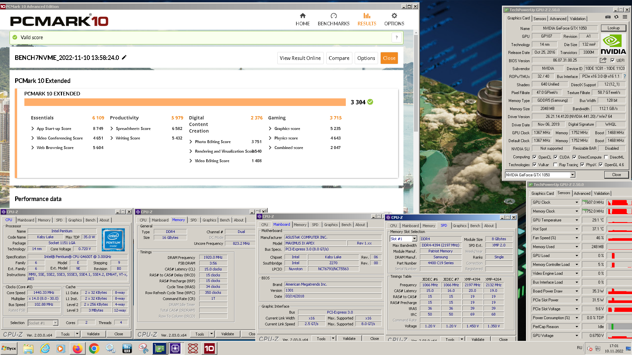Click the Intel Pentium logo in CPU-Z
Viewport: 632px width, 355px height.
tap(113, 240)
